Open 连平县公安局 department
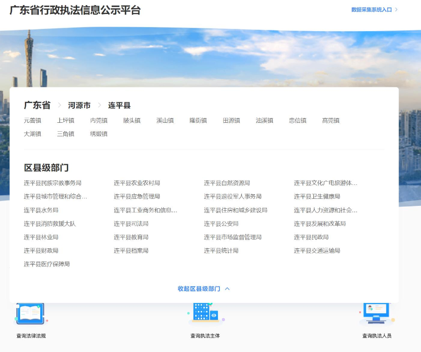The image size is (421, 352). tap(221, 224)
